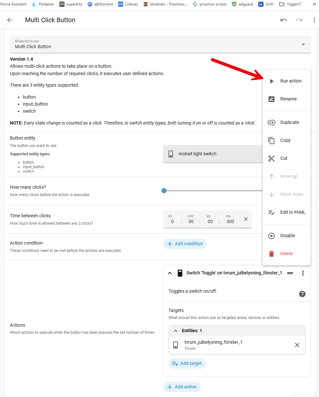The height and width of the screenshot is (397, 319).
Task: Open the Viggen7 bookmarks folder
Action: coord(290,4)
